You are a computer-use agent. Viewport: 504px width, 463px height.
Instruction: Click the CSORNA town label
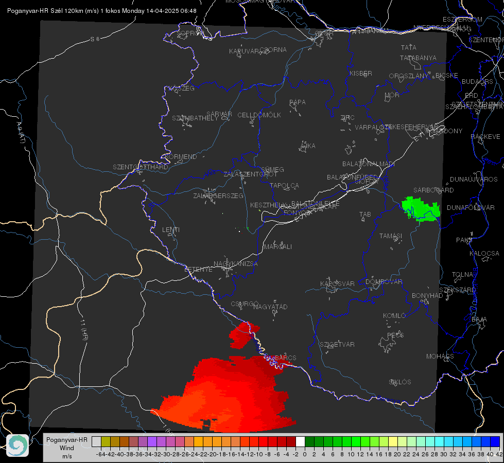(x=273, y=50)
